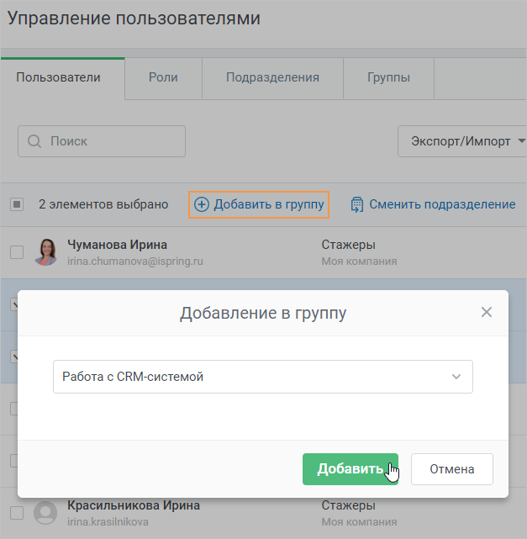Click Моя компания in Красильникова's row
Screen dimensions: 527x539
tap(359, 522)
